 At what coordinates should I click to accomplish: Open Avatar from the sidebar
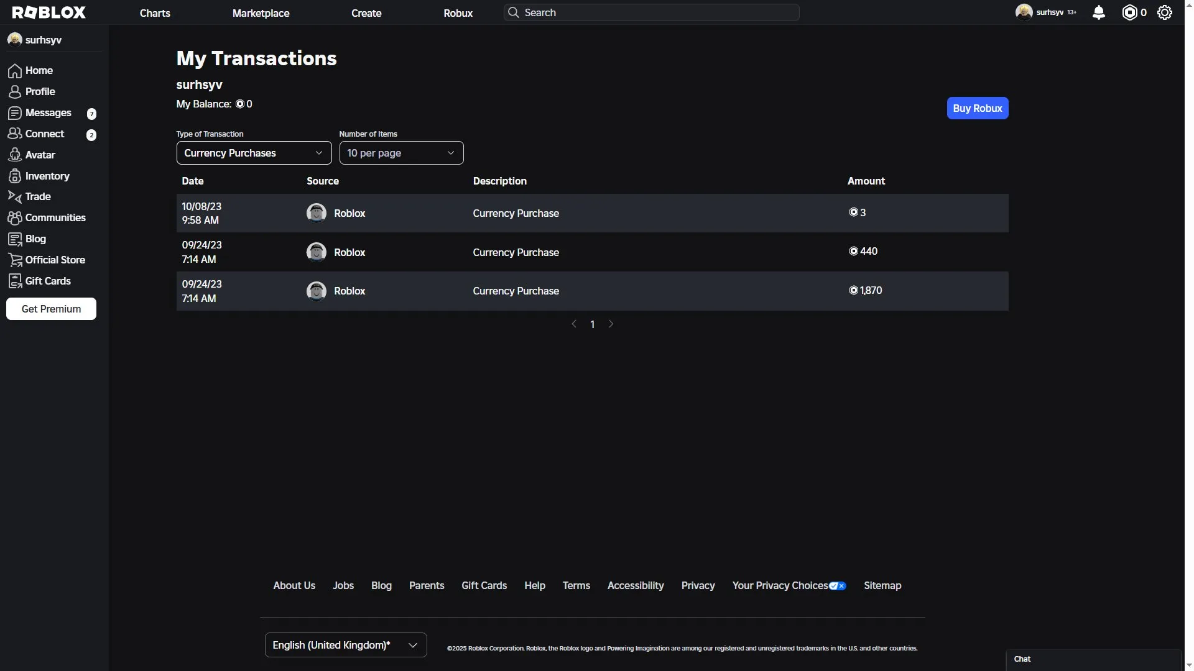click(40, 155)
